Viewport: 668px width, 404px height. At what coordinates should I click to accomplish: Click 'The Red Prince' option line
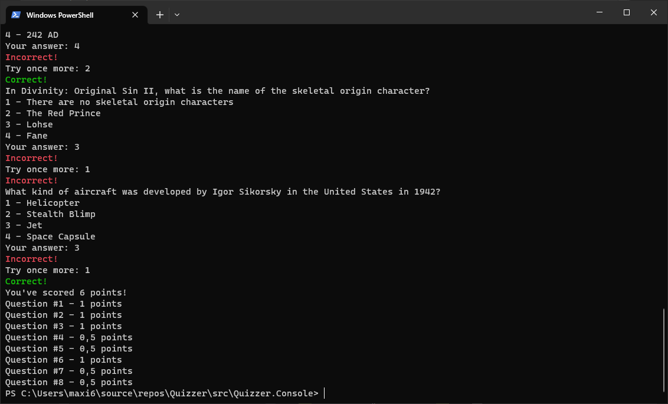[x=53, y=113]
